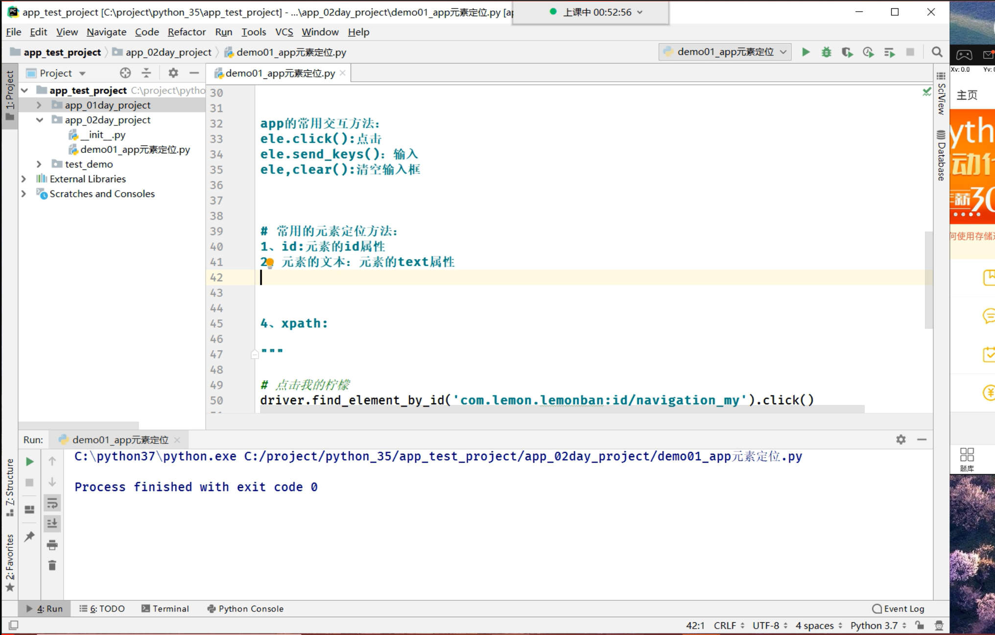Click the Debug bug icon

pyautogui.click(x=826, y=52)
